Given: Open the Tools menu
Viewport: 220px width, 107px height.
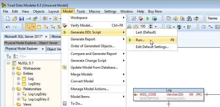Looking at the screenshot, I should click(x=81, y=11).
